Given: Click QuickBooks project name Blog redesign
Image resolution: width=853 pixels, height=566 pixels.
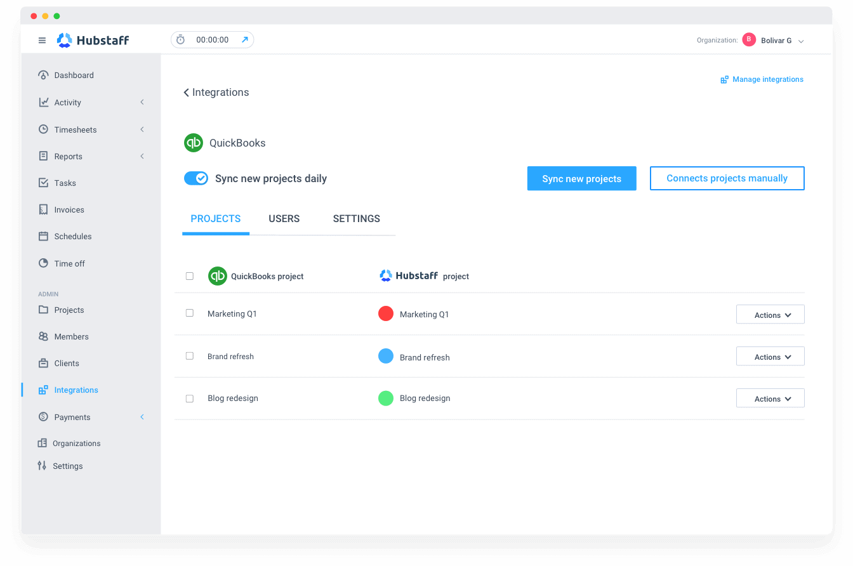Looking at the screenshot, I should pos(233,398).
